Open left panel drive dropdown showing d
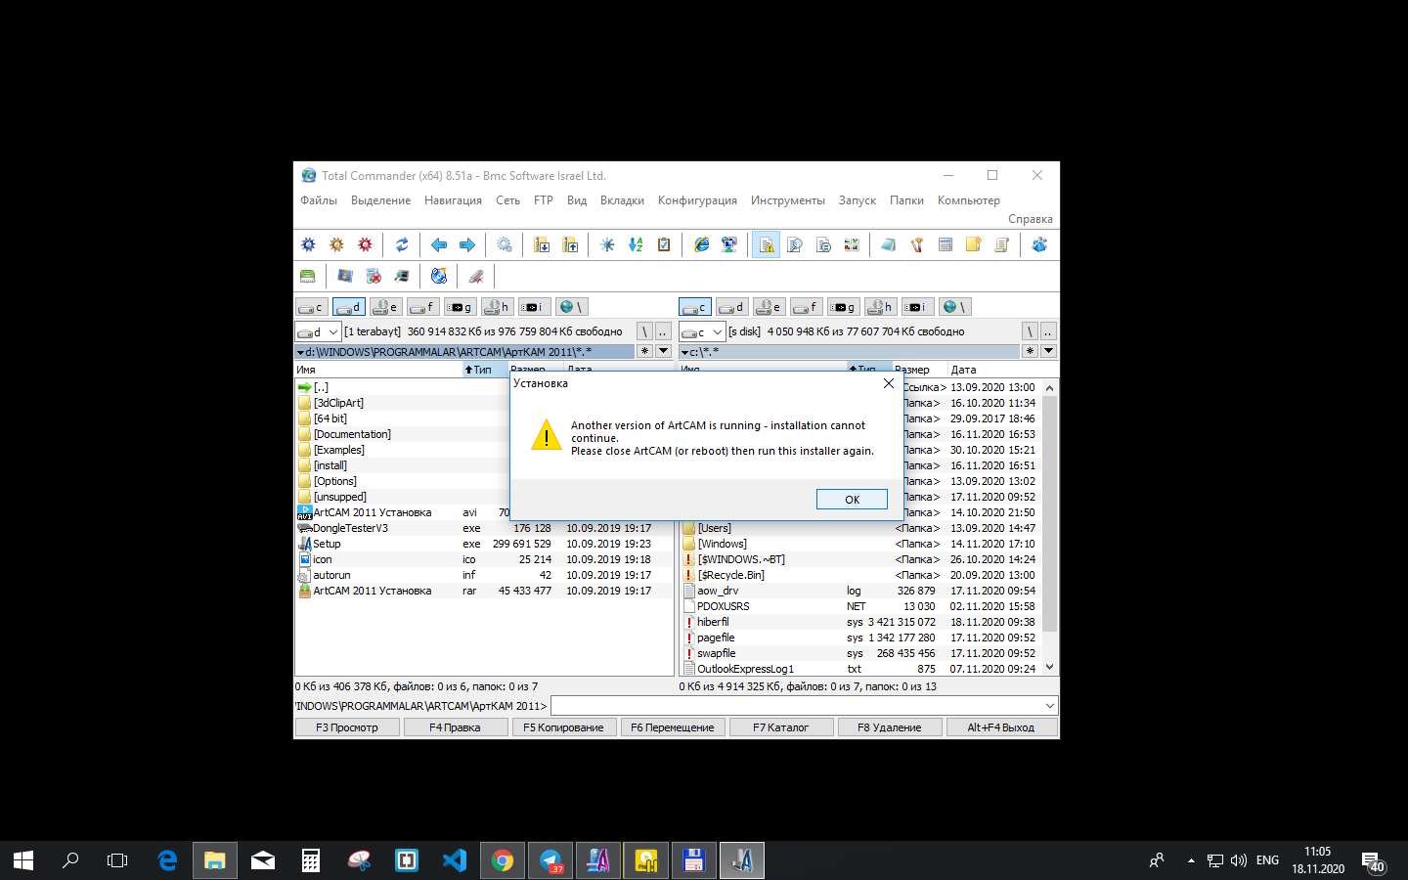 318,331
